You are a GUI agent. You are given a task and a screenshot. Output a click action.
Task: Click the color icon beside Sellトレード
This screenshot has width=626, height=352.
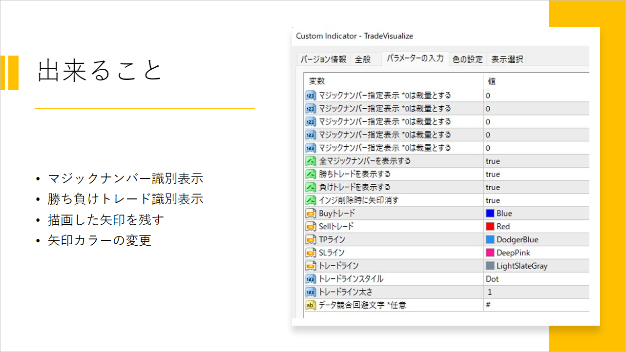pos(311,227)
